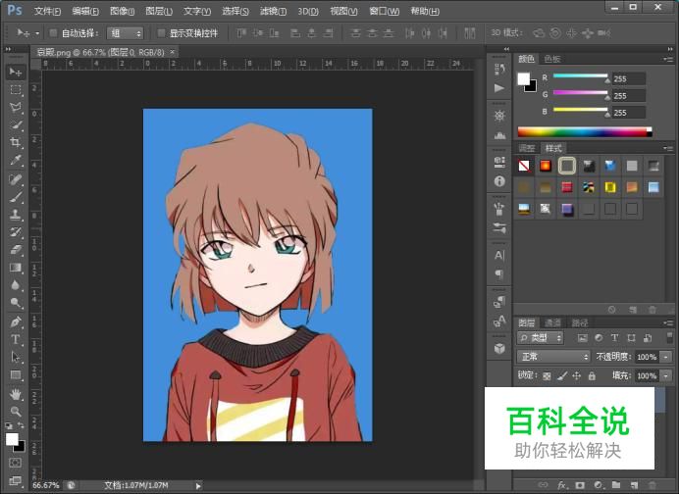The width and height of the screenshot is (679, 494).
Task: Click the Zoom tool in the toolbox
Action: coord(16,412)
